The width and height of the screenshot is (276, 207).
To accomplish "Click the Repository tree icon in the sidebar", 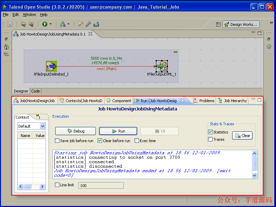I will (6, 54).
